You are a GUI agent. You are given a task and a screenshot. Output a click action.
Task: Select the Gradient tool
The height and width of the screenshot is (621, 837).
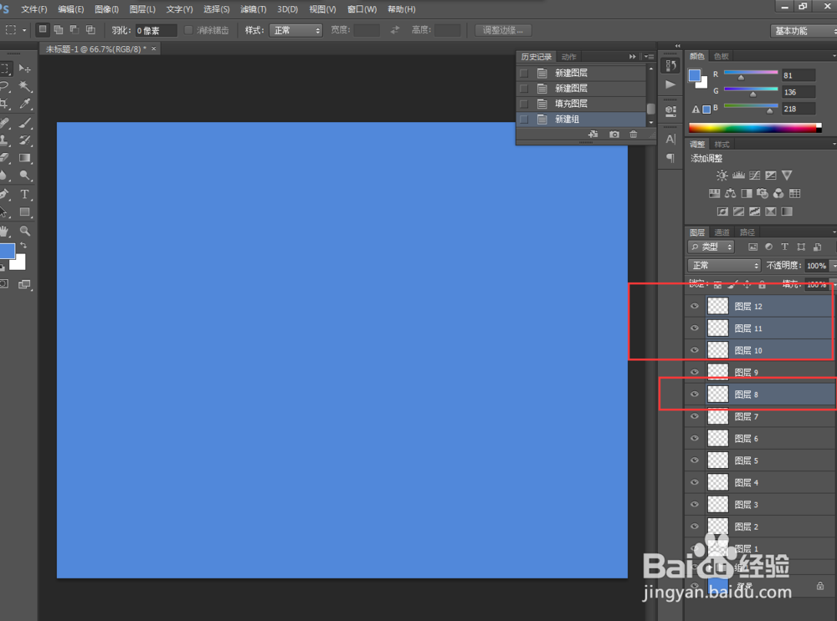pos(24,158)
